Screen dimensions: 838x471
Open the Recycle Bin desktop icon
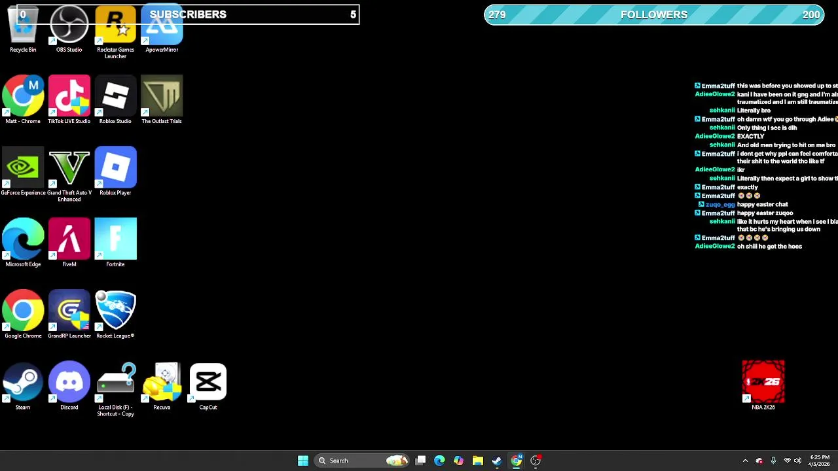pyautogui.click(x=23, y=29)
